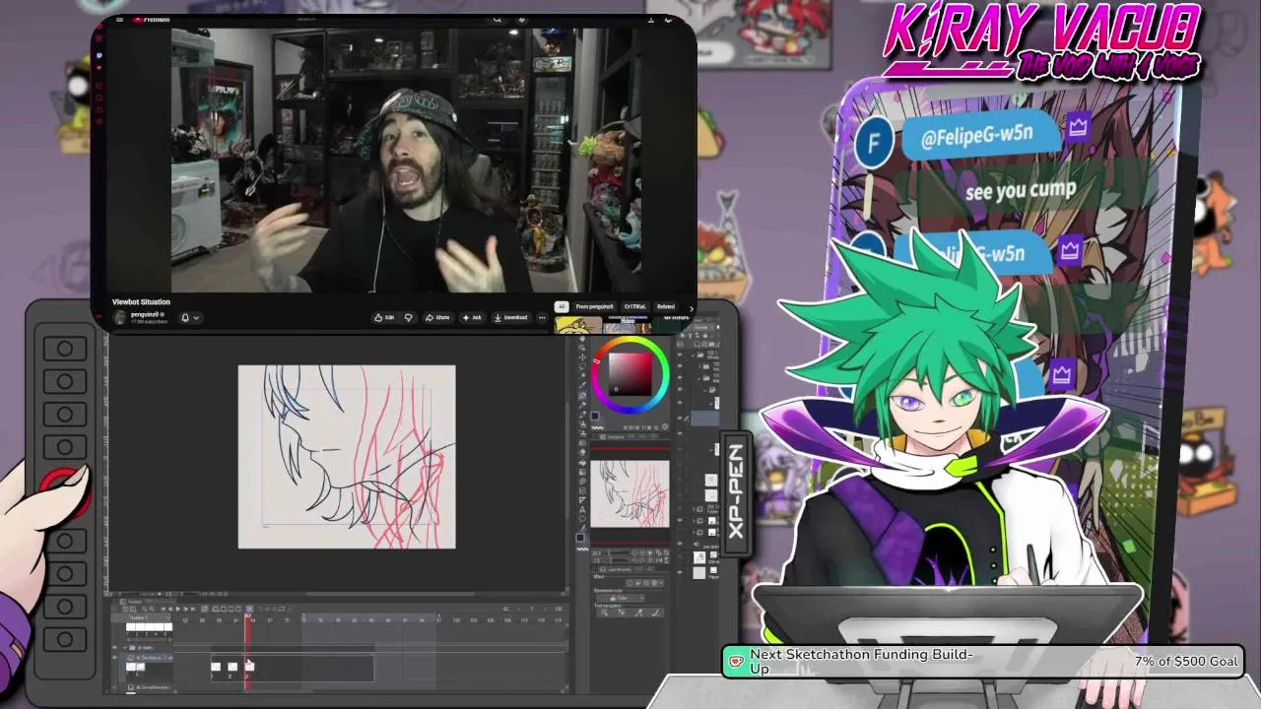Toggle eye icon of selected animation track

point(114,657)
